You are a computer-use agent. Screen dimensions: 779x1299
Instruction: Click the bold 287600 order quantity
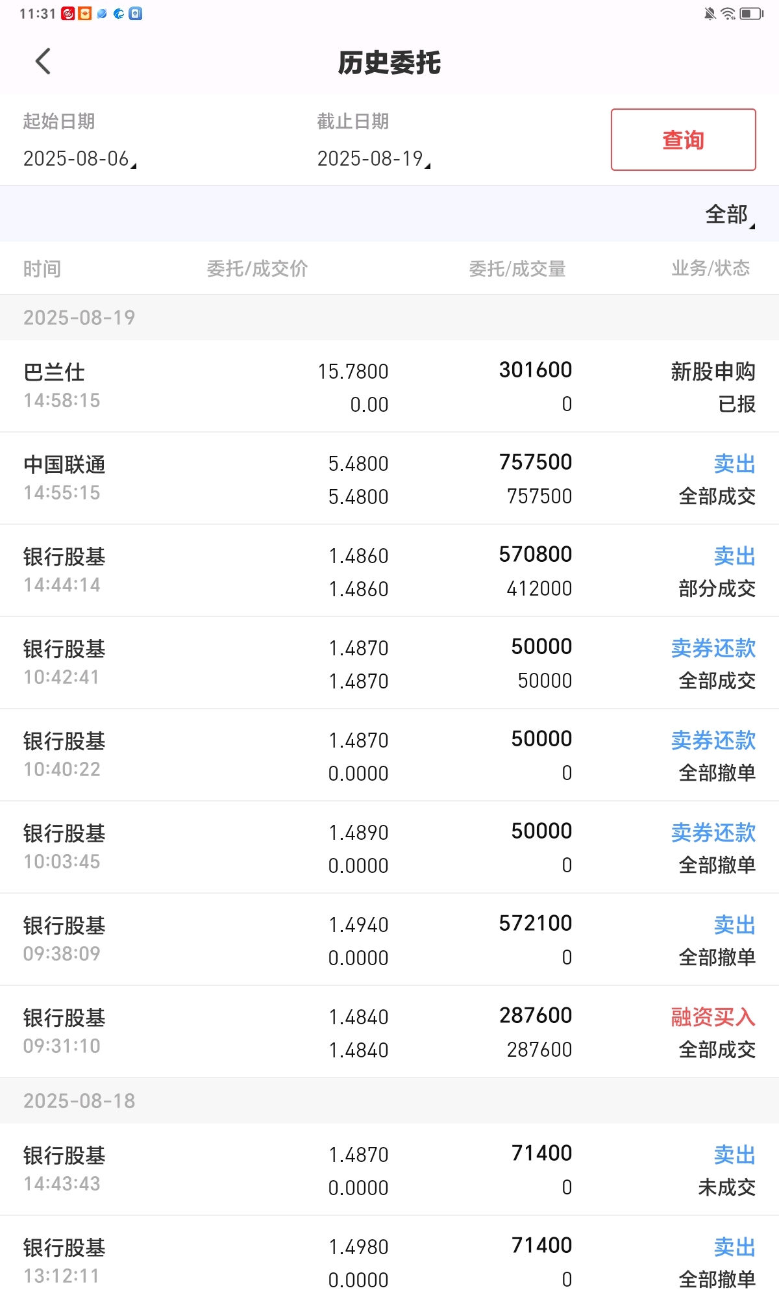(536, 1015)
